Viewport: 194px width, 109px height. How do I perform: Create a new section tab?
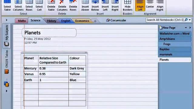[95, 21]
